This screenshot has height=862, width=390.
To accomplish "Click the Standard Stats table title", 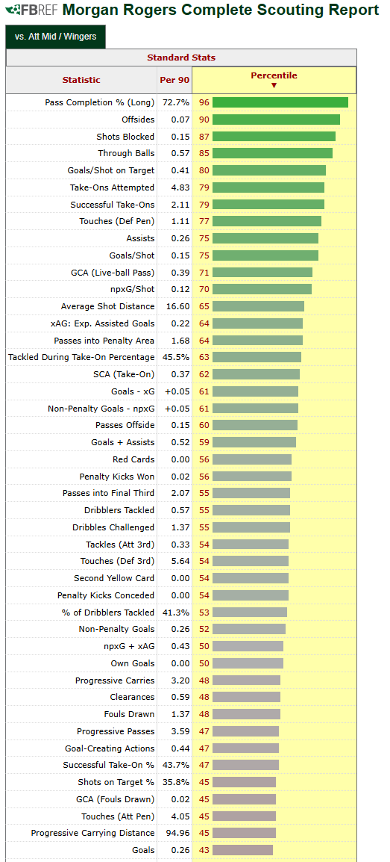I will [x=181, y=58].
